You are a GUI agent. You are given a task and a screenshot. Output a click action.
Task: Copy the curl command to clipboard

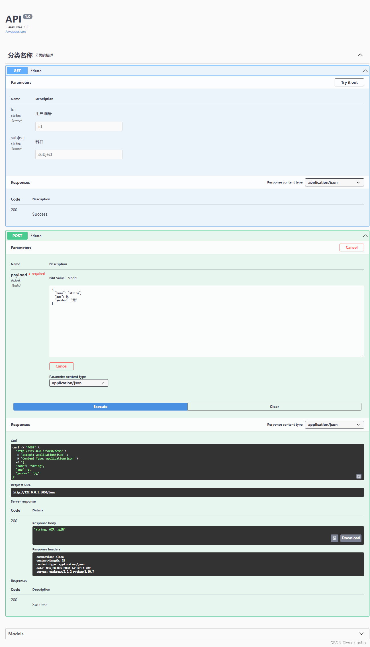(x=359, y=476)
